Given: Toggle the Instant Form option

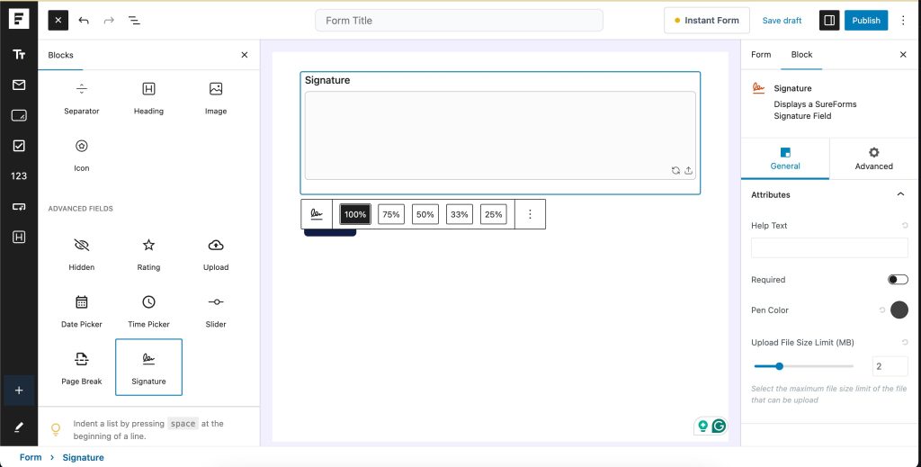Looking at the screenshot, I should (706, 20).
